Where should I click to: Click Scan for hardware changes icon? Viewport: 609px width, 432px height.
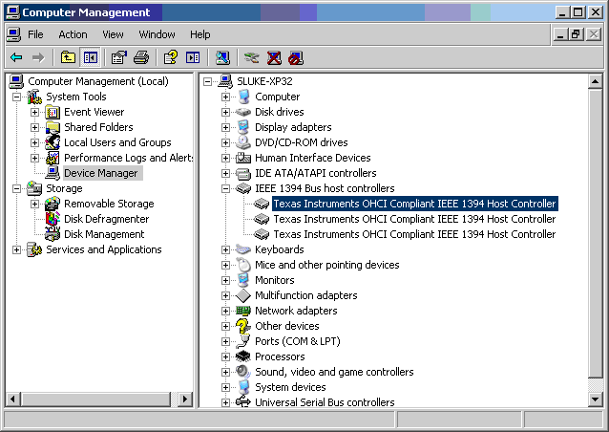[x=222, y=57]
